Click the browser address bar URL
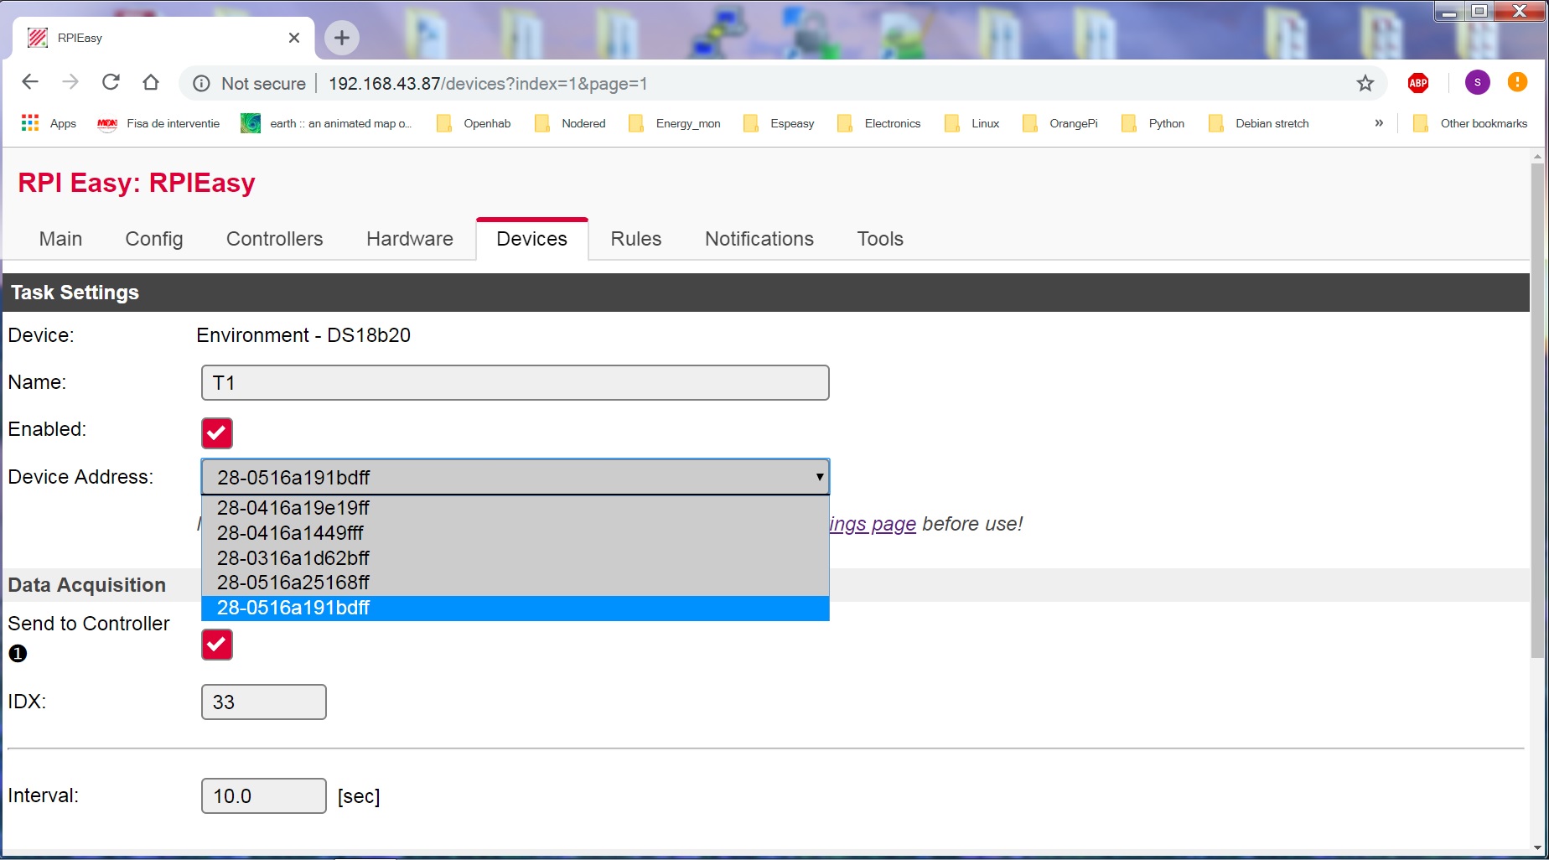Viewport: 1549px width, 860px height. [488, 84]
